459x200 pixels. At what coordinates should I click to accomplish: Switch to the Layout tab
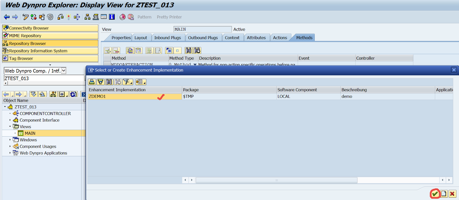tap(141, 38)
